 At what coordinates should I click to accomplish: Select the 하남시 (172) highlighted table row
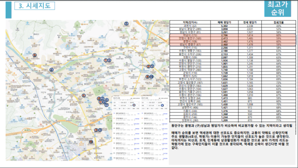pyautogui.click(x=233, y=35)
